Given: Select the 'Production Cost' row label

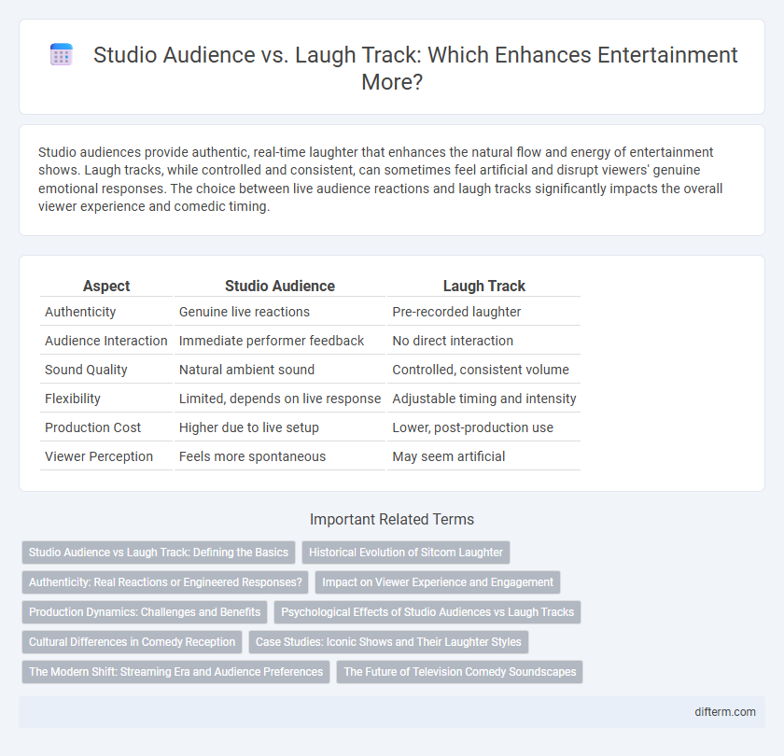Looking at the screenshot, I should (93, 427).
